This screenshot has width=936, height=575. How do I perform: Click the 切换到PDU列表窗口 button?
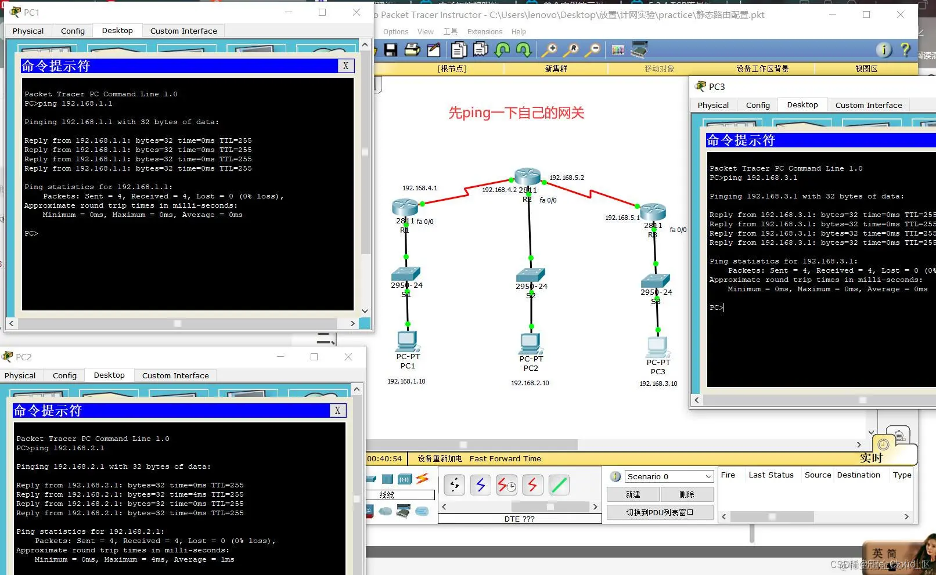pyautogui.click(x=660, y=512)
